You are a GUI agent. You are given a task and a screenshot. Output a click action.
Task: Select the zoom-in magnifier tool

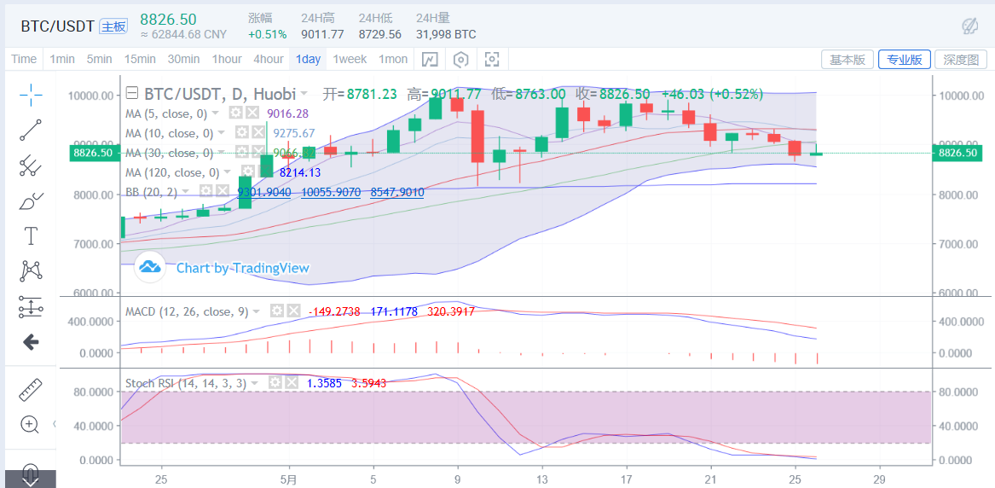tap(31, 425)
